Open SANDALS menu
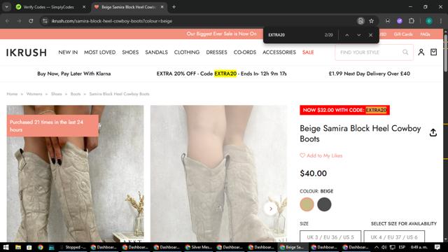This screenshot has height=252, width=448. pos(156,52)
